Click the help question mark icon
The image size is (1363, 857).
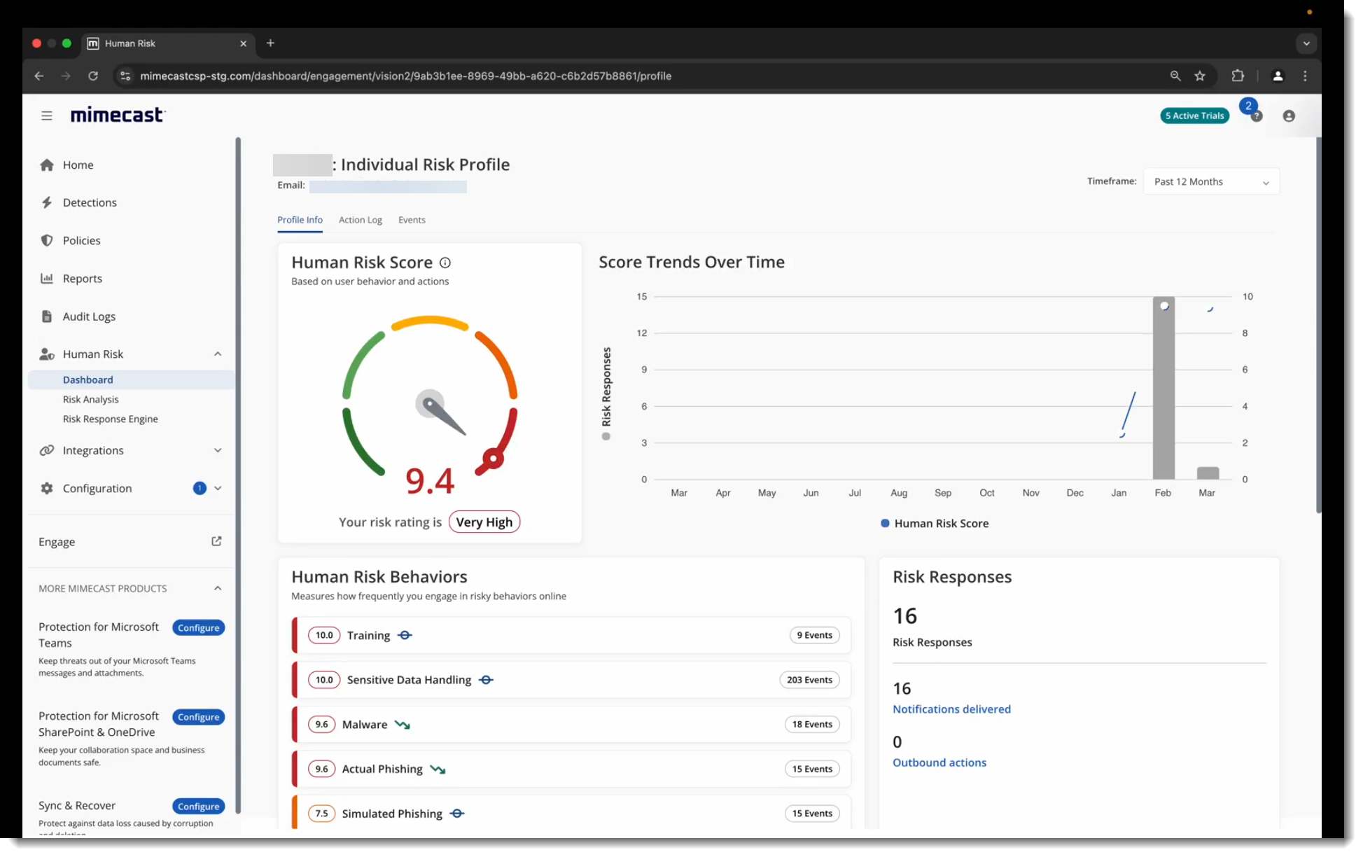1255,116
